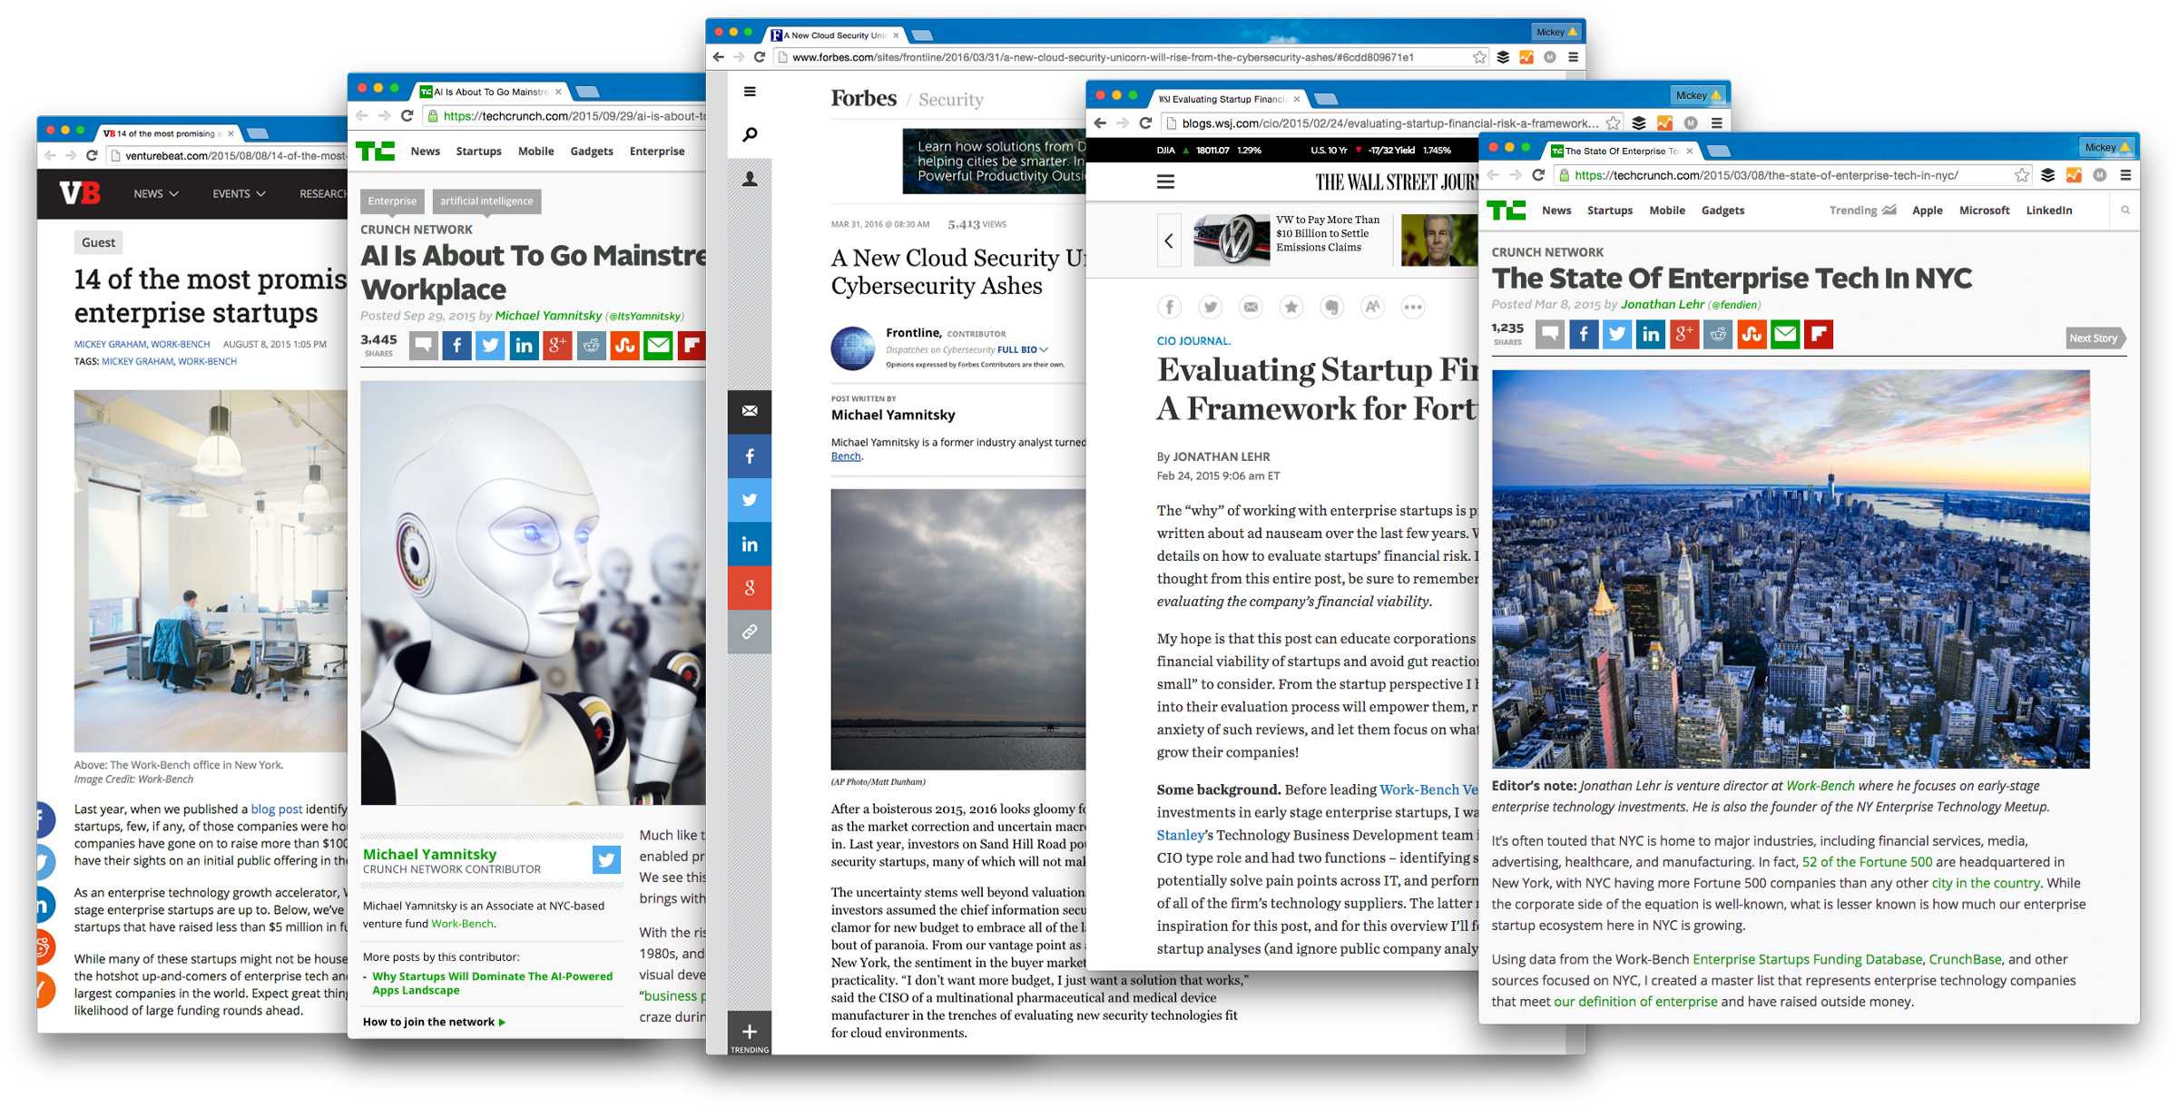Open Mobile in the AI article TechCrunch nav
The image size is (2179, 1108).
point(535,152)
